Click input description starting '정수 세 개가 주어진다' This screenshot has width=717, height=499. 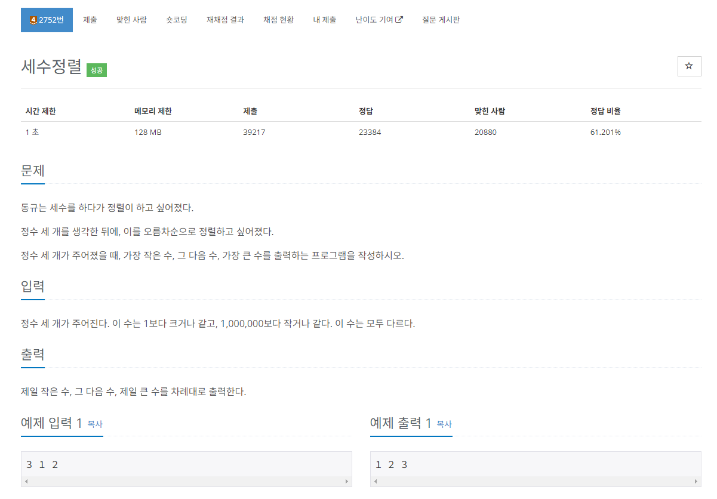[x=218, y=324]
